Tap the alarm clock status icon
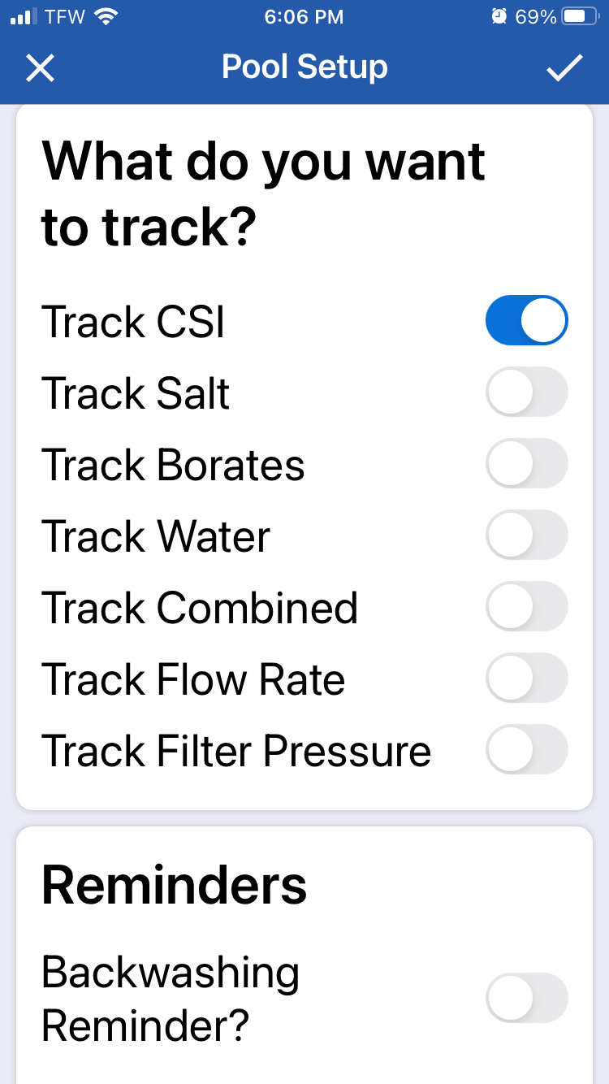The image size is (609, 1084). pos(500,16)
